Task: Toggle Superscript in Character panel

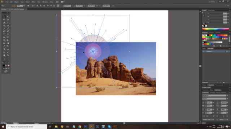Action: tap(213, 116)
